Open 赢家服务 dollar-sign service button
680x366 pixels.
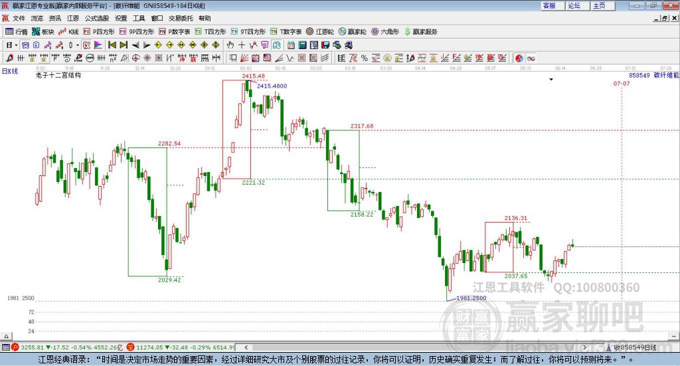click(x=420, y=32)
